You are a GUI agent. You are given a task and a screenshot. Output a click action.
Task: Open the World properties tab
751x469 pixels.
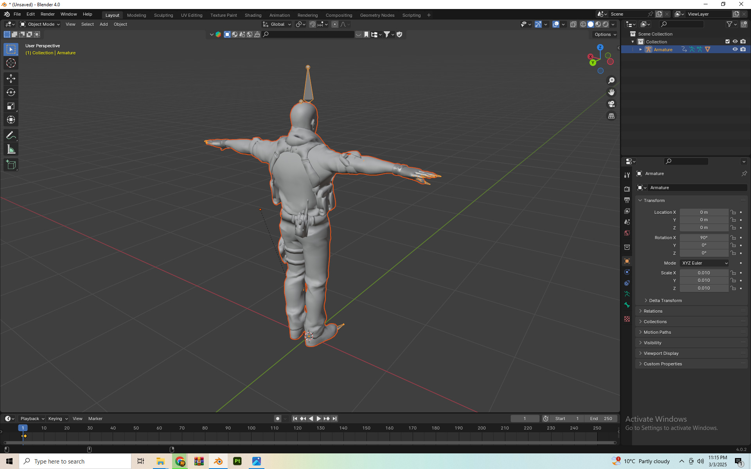pyautogui.click(x=627, y=233)
